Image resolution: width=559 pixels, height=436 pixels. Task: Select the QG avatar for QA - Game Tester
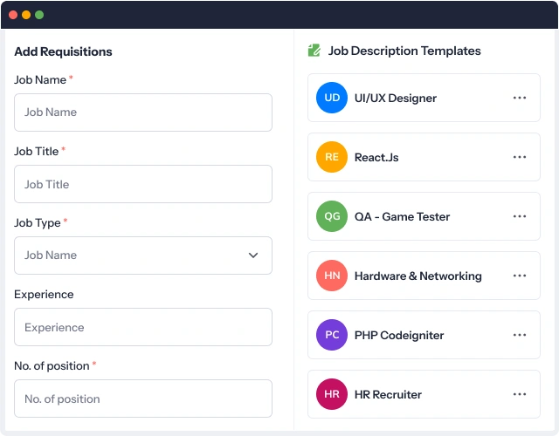tap(332, 216)
